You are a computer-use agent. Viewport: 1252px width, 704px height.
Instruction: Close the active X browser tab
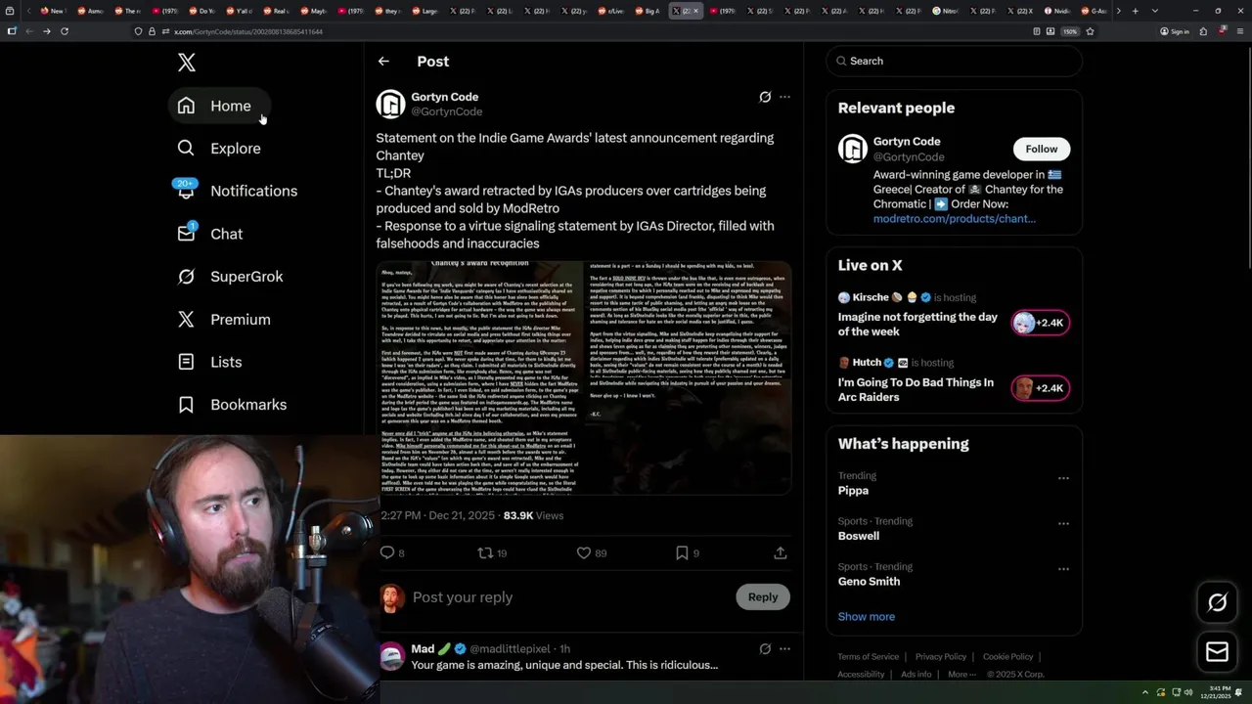pos(696,11)
